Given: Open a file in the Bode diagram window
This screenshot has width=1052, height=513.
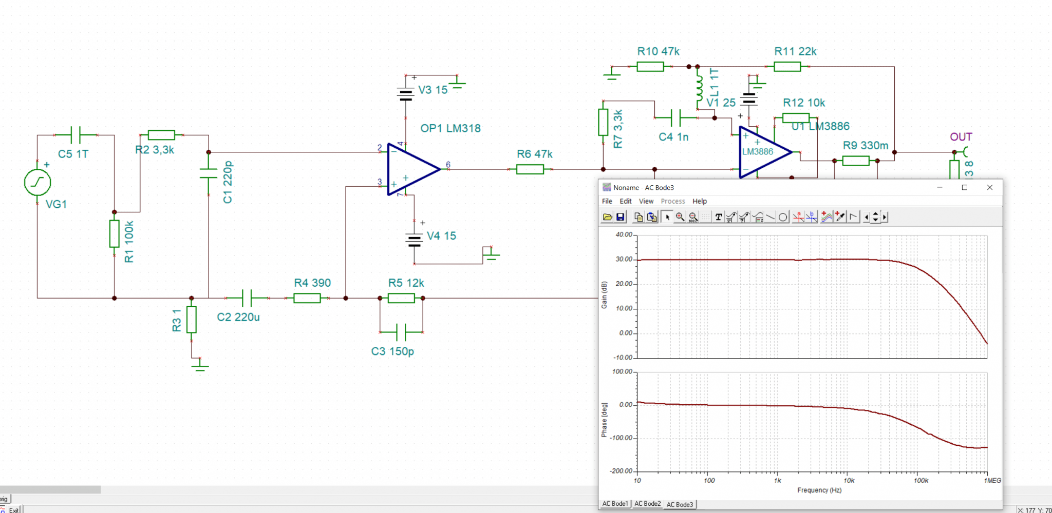Looking at the screenshot, I should point(607,217).
